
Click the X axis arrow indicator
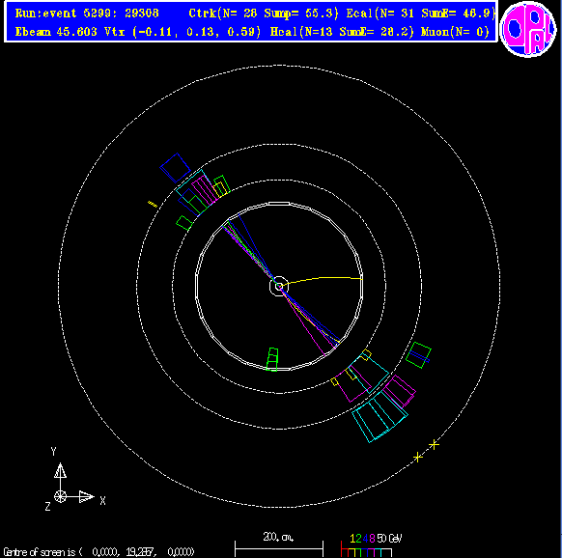86,497
